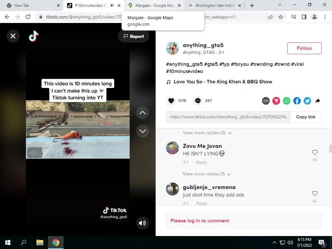Bookmark this page with star icon
This screenshot has height=249, width=332.
pos(281,17)
